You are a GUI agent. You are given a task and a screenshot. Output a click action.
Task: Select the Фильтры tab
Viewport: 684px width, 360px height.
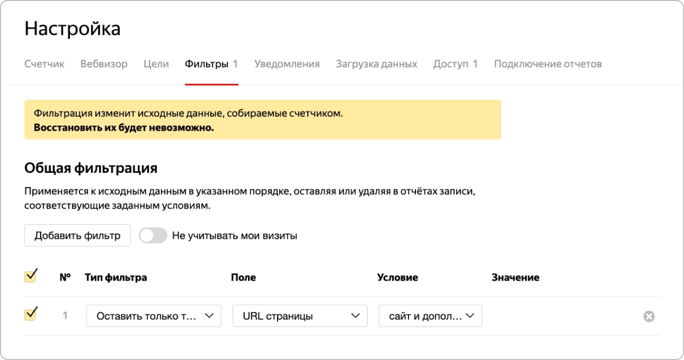(211, 64)
